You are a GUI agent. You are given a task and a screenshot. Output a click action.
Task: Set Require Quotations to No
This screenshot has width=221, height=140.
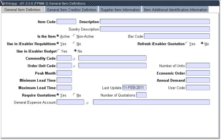point(74,95)
